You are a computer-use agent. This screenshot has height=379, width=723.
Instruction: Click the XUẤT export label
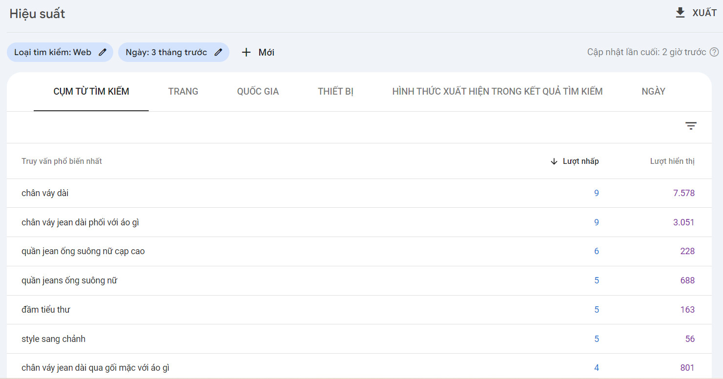(x=704, y=13)
